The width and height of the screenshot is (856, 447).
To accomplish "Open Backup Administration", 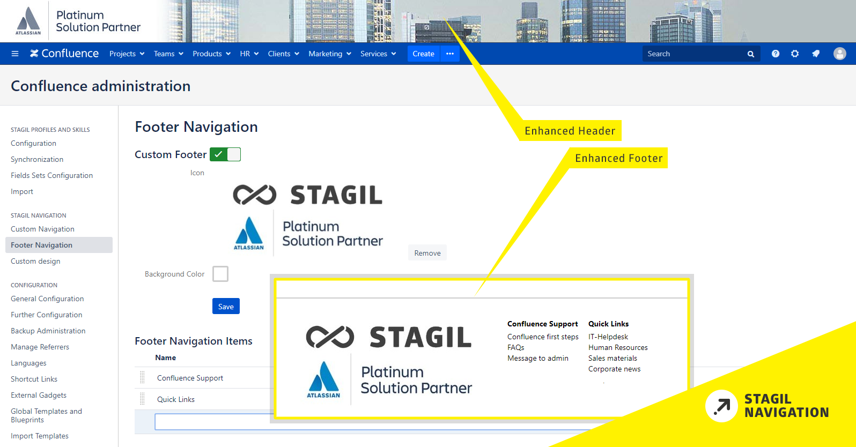I will click(48, 331).
